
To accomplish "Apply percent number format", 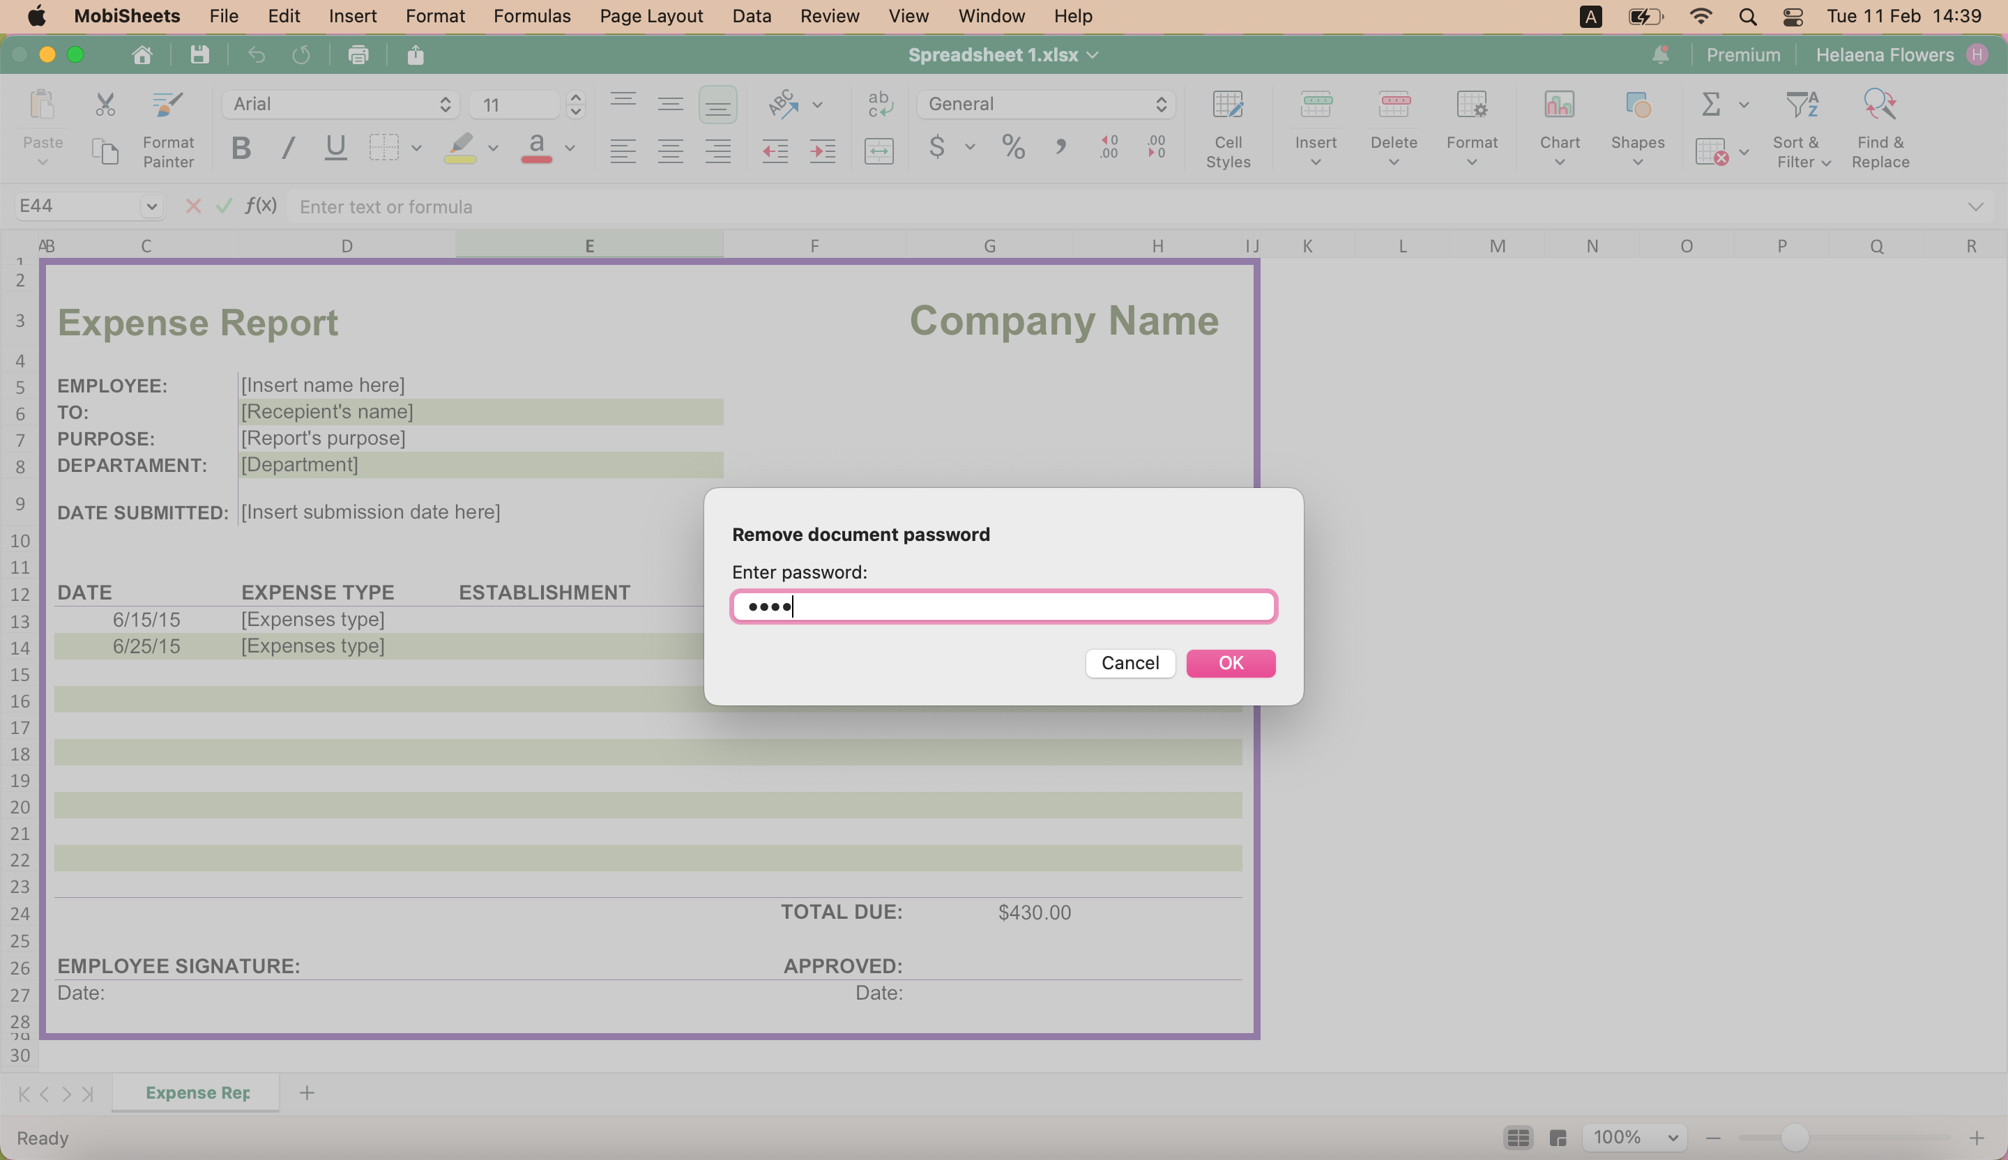I will (x=1013, y=148).
